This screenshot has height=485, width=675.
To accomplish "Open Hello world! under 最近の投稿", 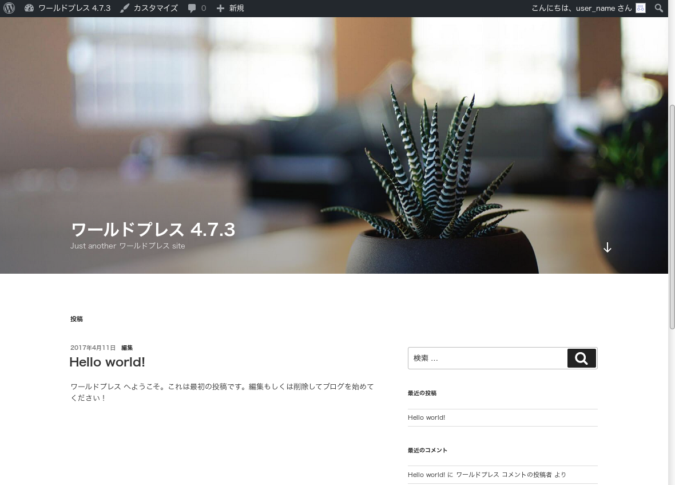I will pos(426,417).
